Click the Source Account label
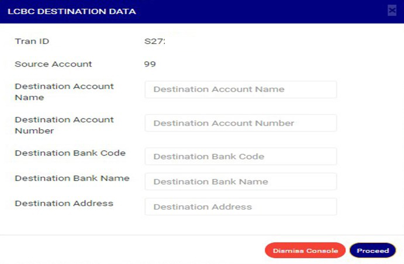The width and height of the screenshot is (404, 264). (53, 64)
